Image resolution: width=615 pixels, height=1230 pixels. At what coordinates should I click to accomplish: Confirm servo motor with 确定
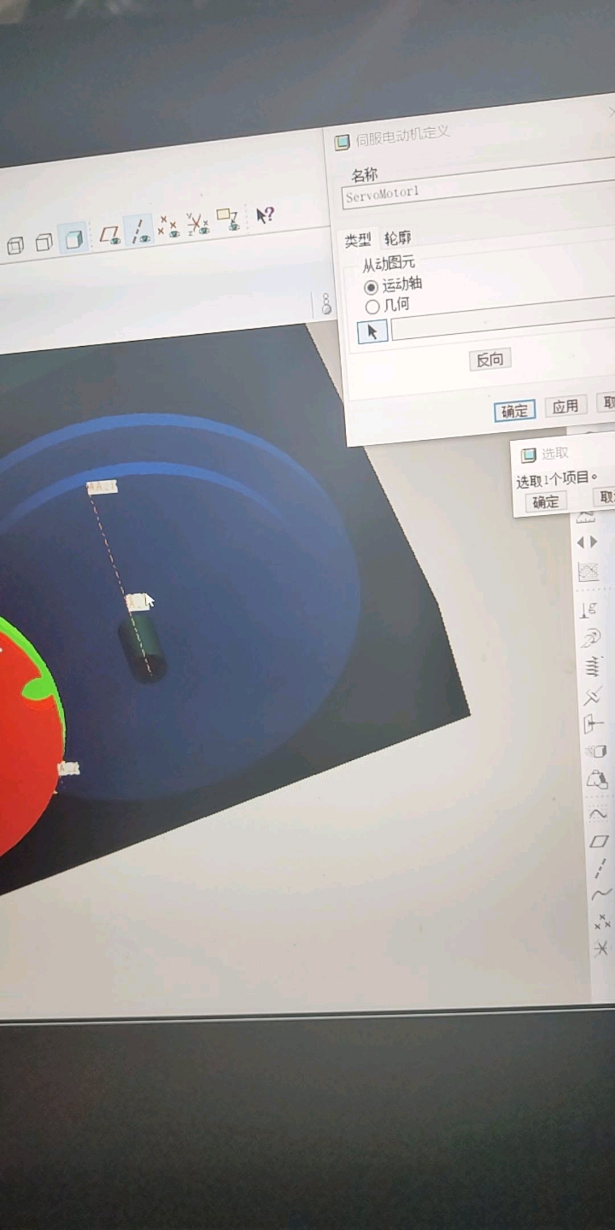pyautogui.click(x=515, y=411)
